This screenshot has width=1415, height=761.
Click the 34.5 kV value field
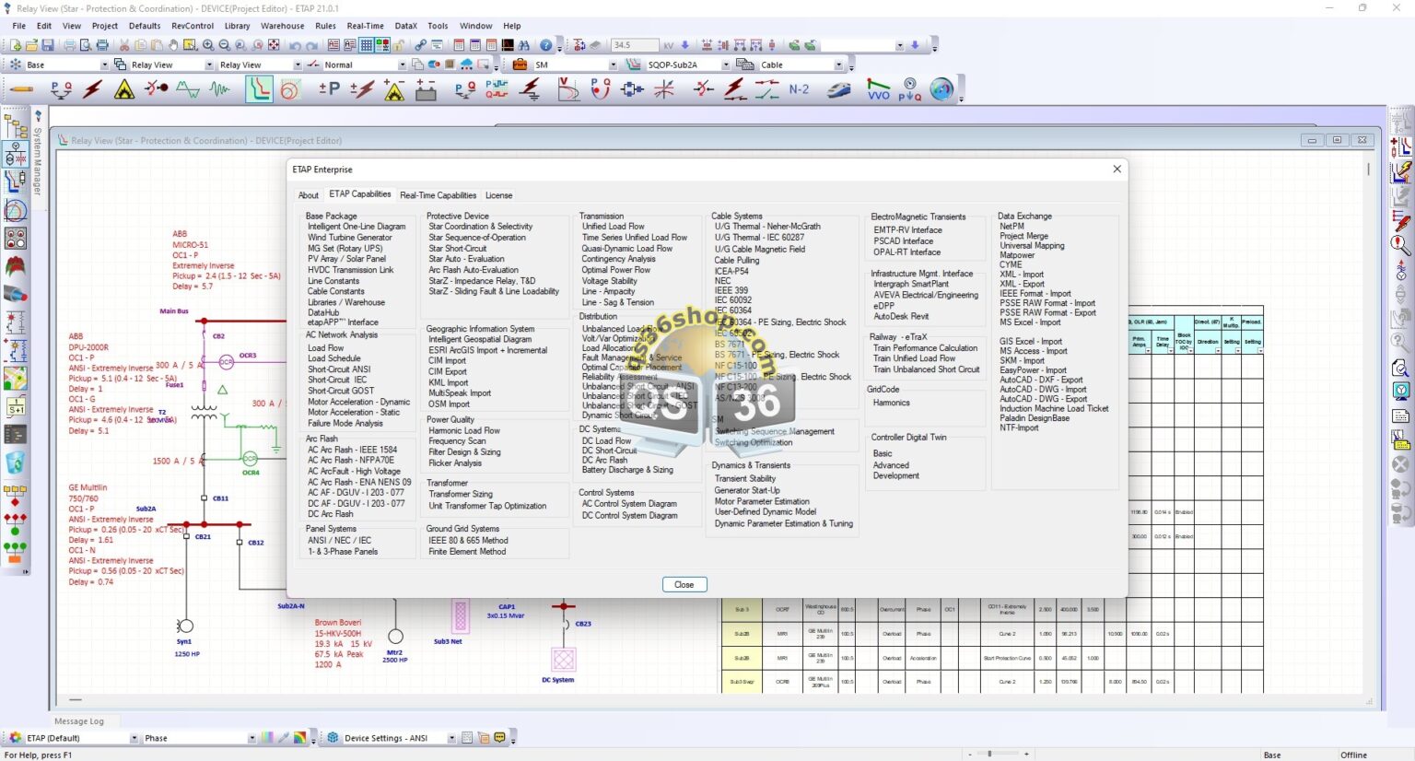coord(634,45)
